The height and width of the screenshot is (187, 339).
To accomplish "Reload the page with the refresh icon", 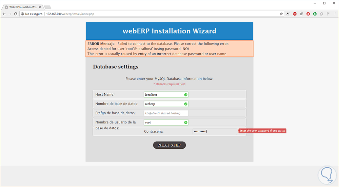I will point(16,14).
